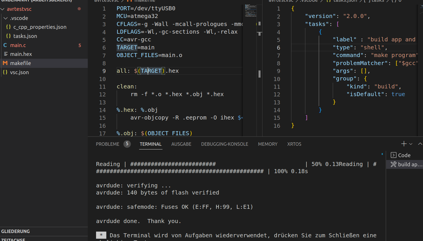Maximize the panel using the chevron icon
Viewport: 423px width, 241px height.
[x=420, y=144]
